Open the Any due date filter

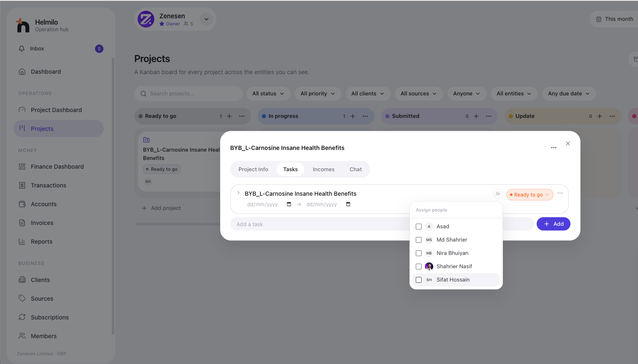(x=569, y=94)
